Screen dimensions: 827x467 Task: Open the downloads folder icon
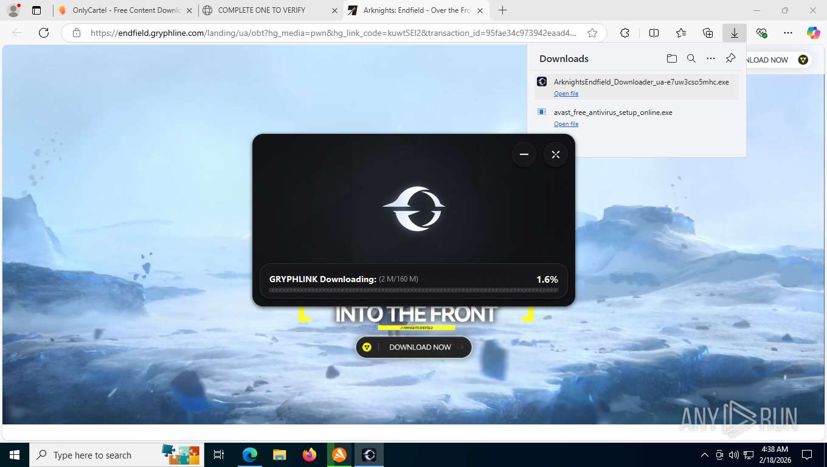(672, 58)
